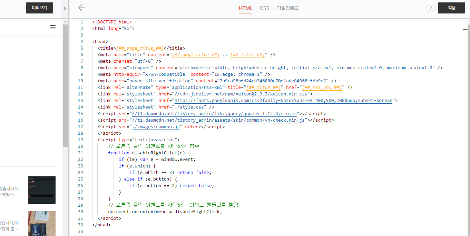Click the meta charset="utf-8" line
Image resolution: width=470 pixels, height=236 pixels.
point(129,61)
